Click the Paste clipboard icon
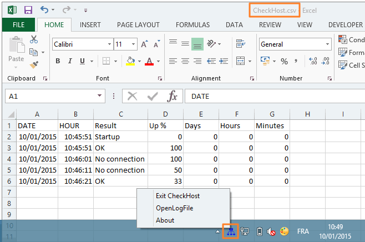 coord(17,44)
